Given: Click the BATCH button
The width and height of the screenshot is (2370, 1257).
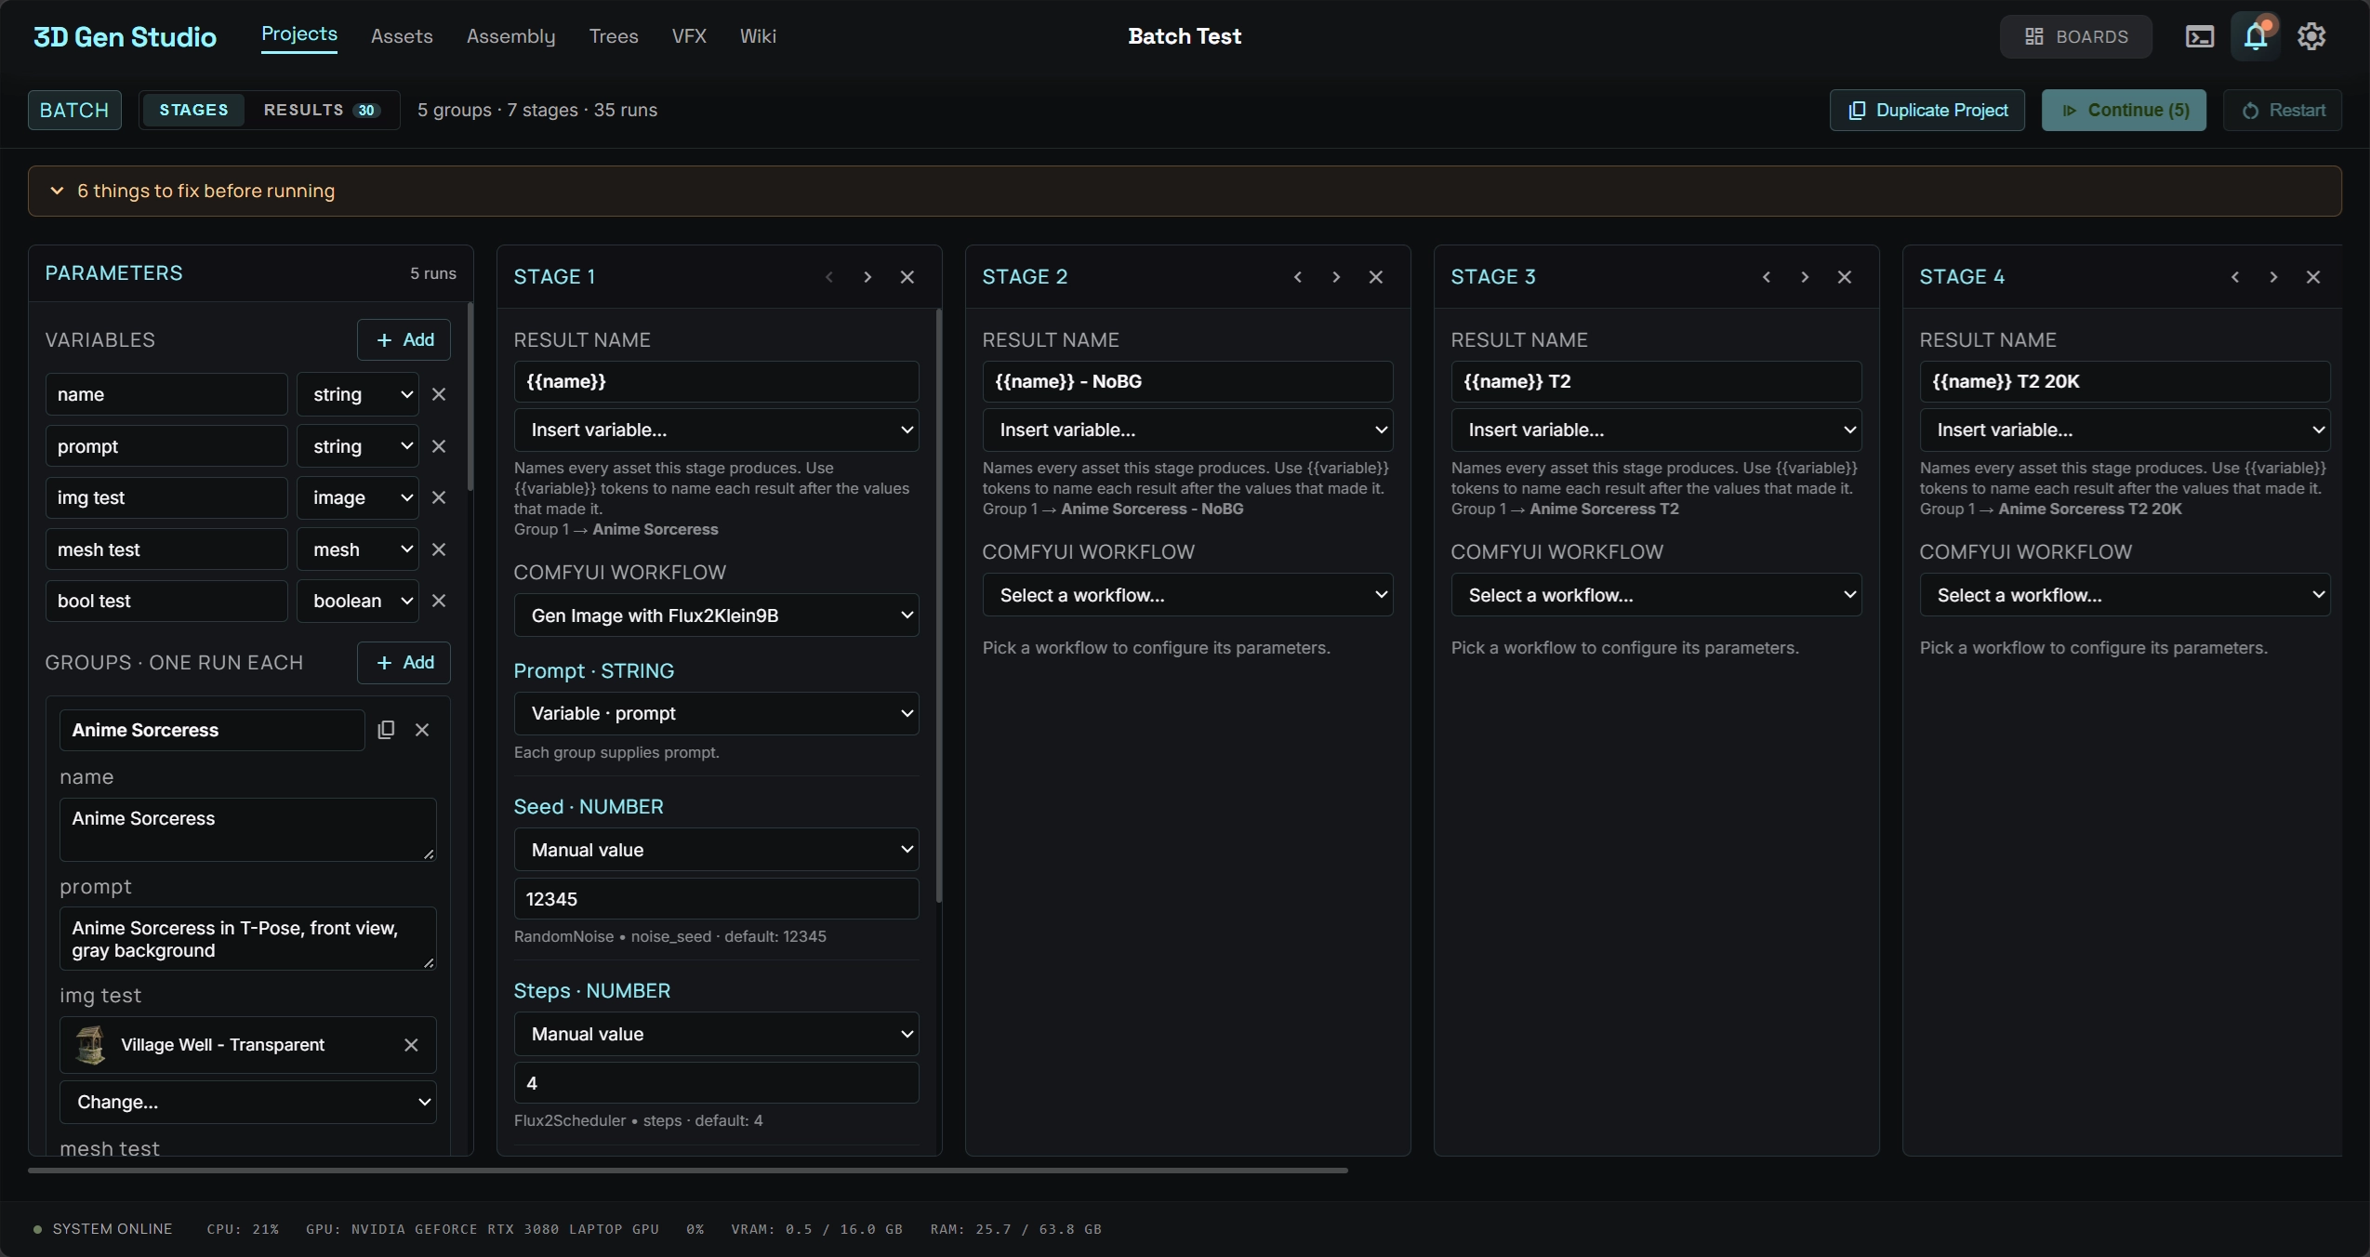Looking at the screenshot, I should tap(74, 110).
